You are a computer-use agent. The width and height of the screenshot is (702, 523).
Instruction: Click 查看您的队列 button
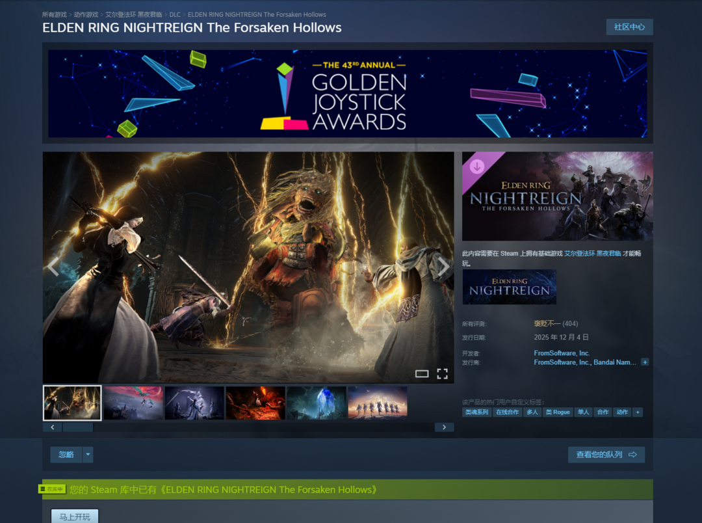pos(606,455)
